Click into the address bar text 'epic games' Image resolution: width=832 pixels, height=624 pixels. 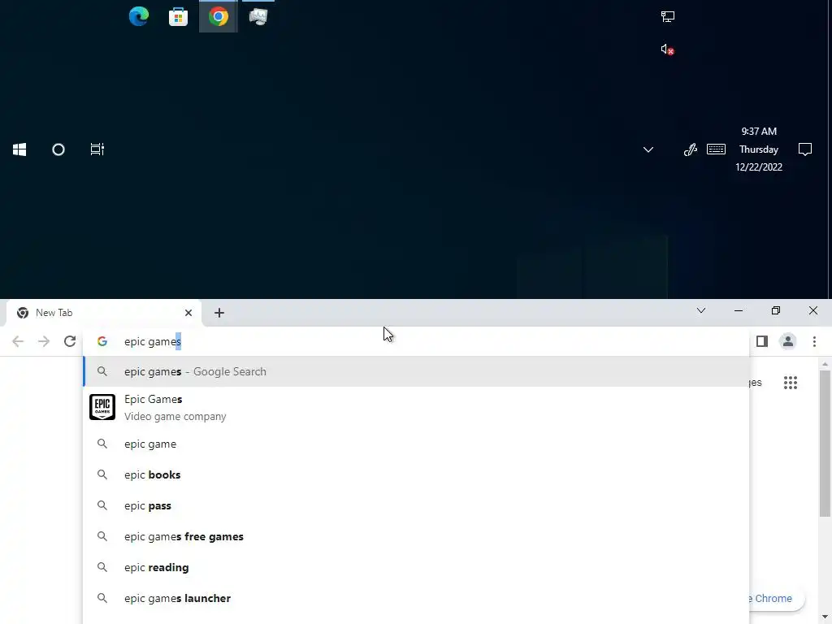pos(153,342)
